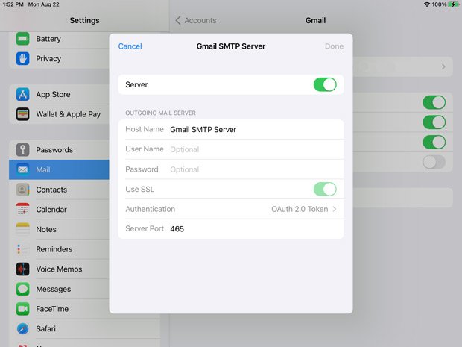Open the account row chevron in Gmail pane
462x347 pixels.
pyautogui.click(x=443, y=66)
